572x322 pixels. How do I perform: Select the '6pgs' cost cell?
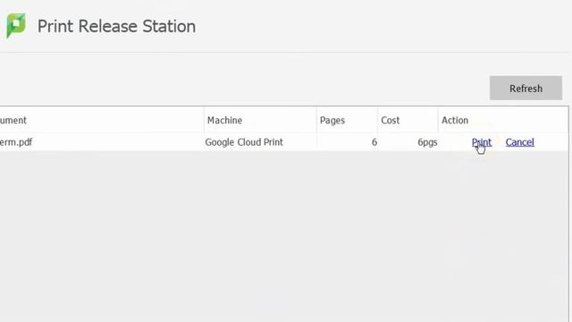pyautogui.click(x=427, y=142)
